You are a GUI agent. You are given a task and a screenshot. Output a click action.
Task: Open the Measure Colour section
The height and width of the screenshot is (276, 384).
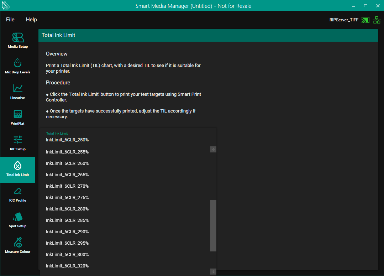click(18, 245)
